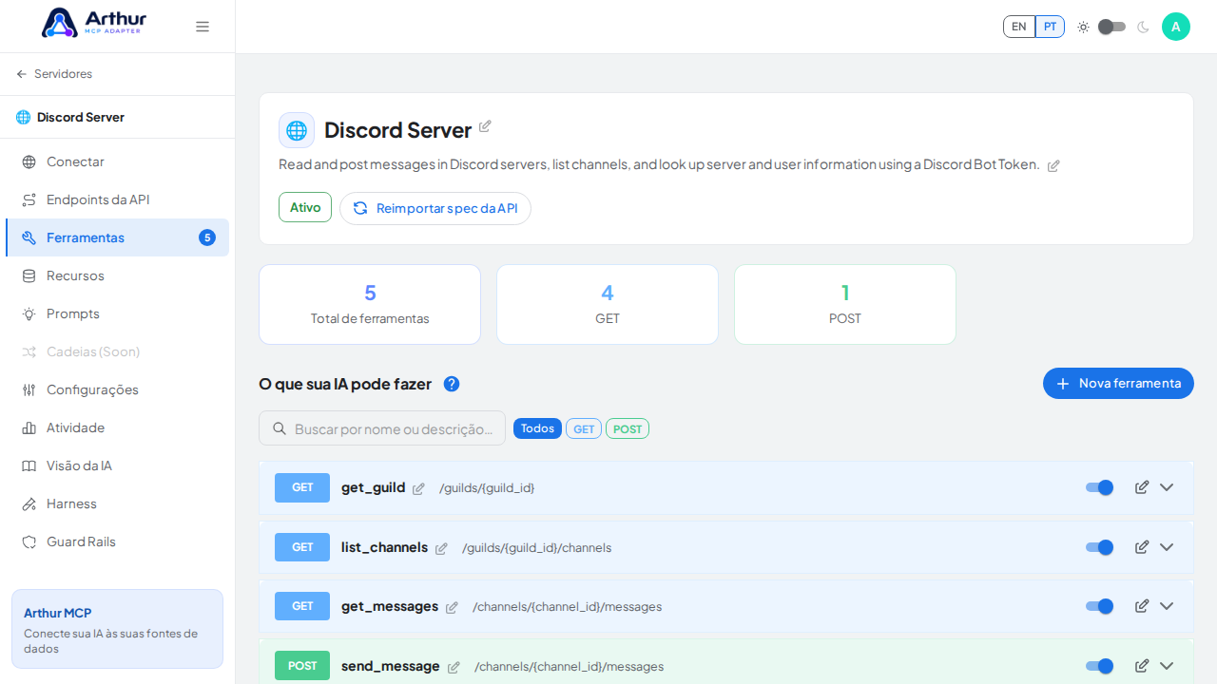
Task: Rename get_messages via pencil icon
Action: click(x=452, y=607)
